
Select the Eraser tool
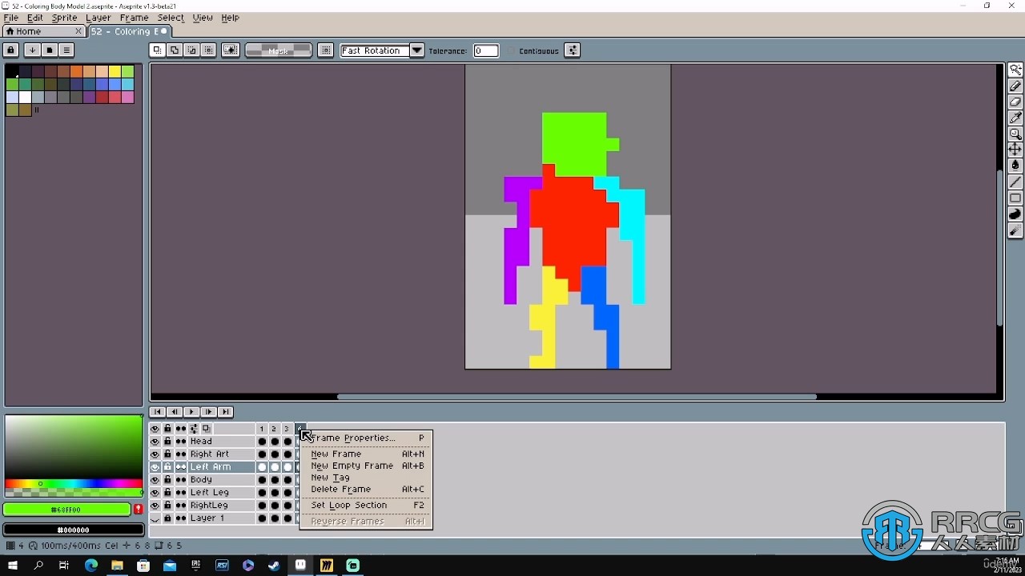coord(1015,102)
